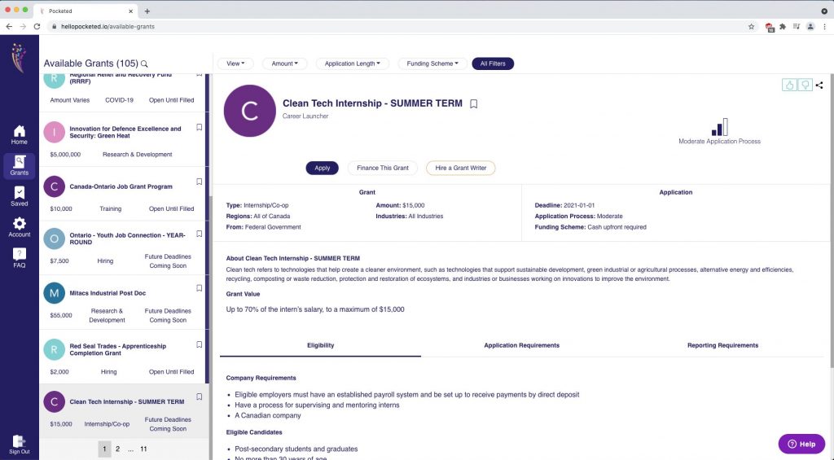
Task: Open Ontario Youth Job Connection card
Action: tap(122, 248)
